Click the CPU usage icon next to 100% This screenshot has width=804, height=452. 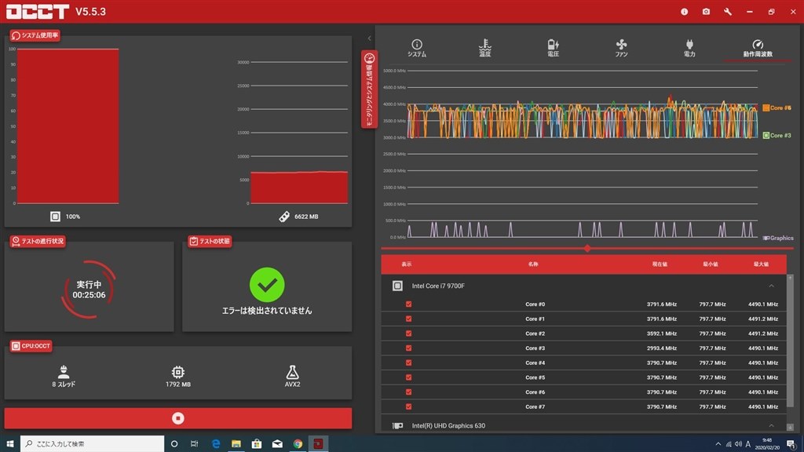click(x=56, y=217)
